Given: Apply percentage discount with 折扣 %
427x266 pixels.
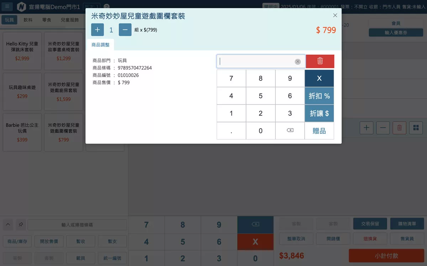Looking at the screenshot, I should pos(319,96).
